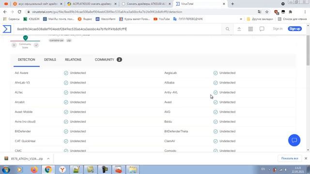Viewport: 310px width, 174px height.
Task: Switch to the RELATIONS tab
Action: tap(73, 59)
